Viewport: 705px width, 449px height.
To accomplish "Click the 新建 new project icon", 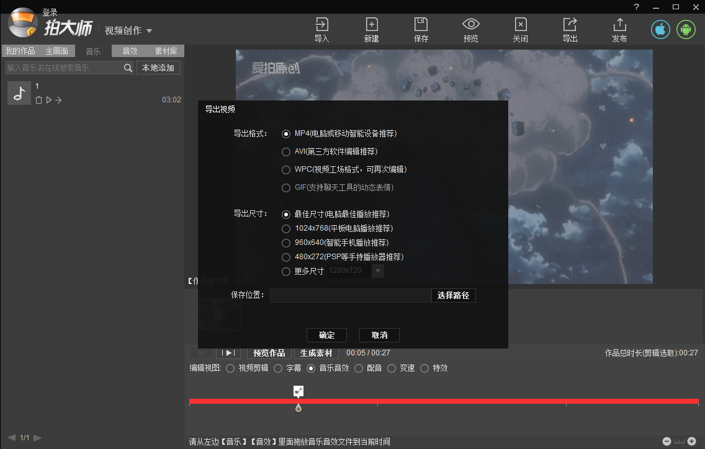I will pos(371,29).
